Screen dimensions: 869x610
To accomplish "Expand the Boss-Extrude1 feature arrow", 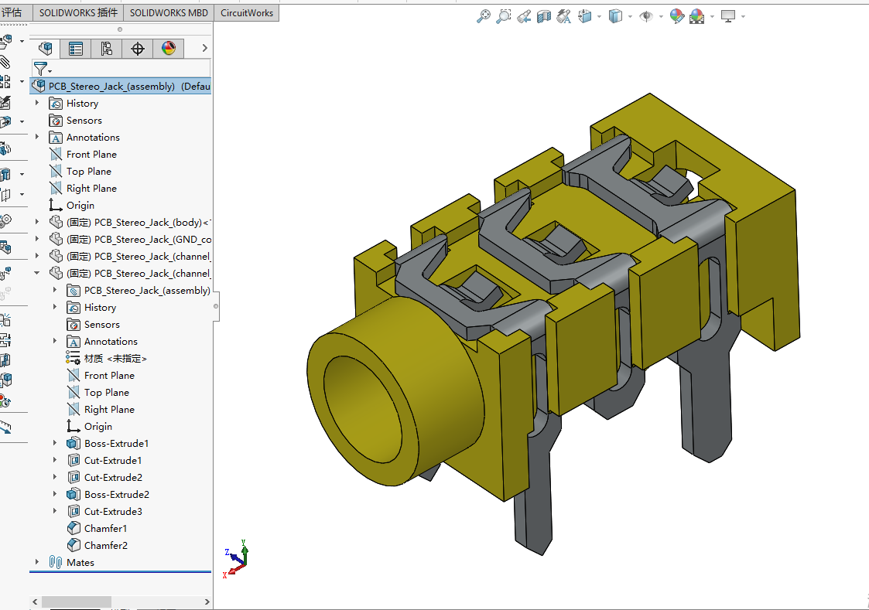I will 55,443.
